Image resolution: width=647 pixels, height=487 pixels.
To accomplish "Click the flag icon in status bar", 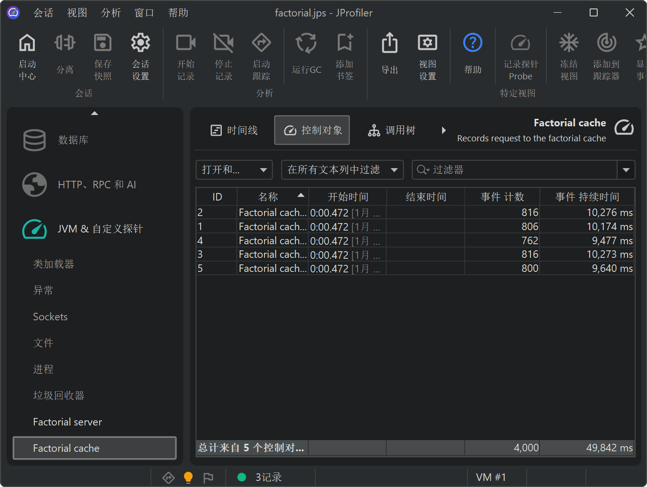I will click(x=208, y=478).
